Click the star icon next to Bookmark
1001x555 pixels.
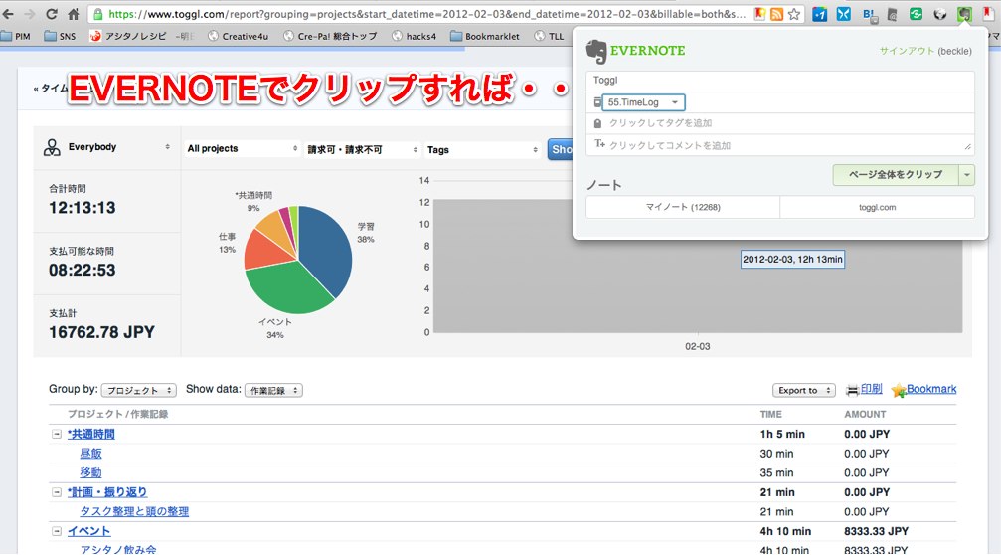pyautogui.click(x=899, y=390)
